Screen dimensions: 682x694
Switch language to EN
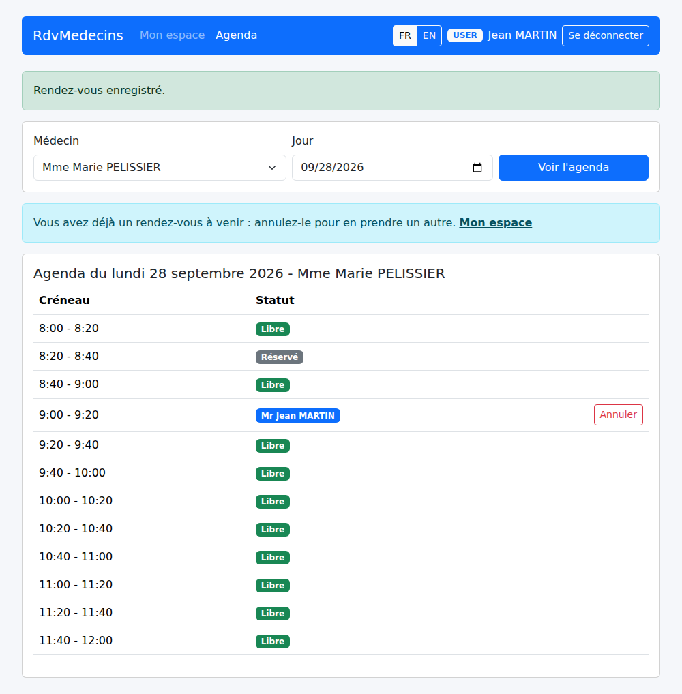pos(429,36)
